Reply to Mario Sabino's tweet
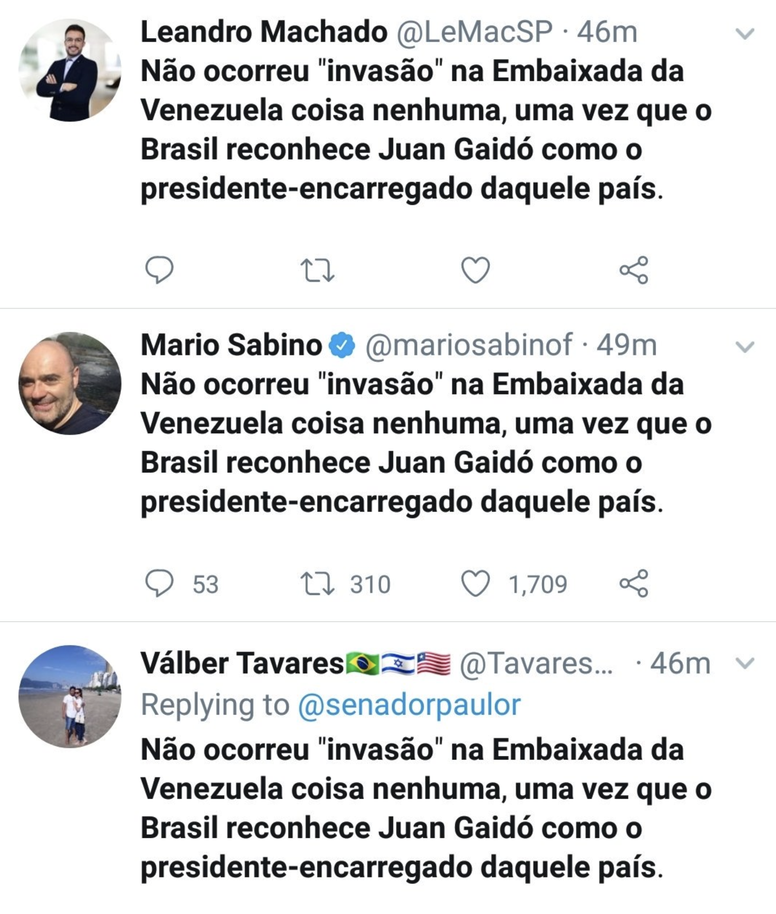Image resolution: width=776 pixels, height=914 pixels. pos(159,583)
